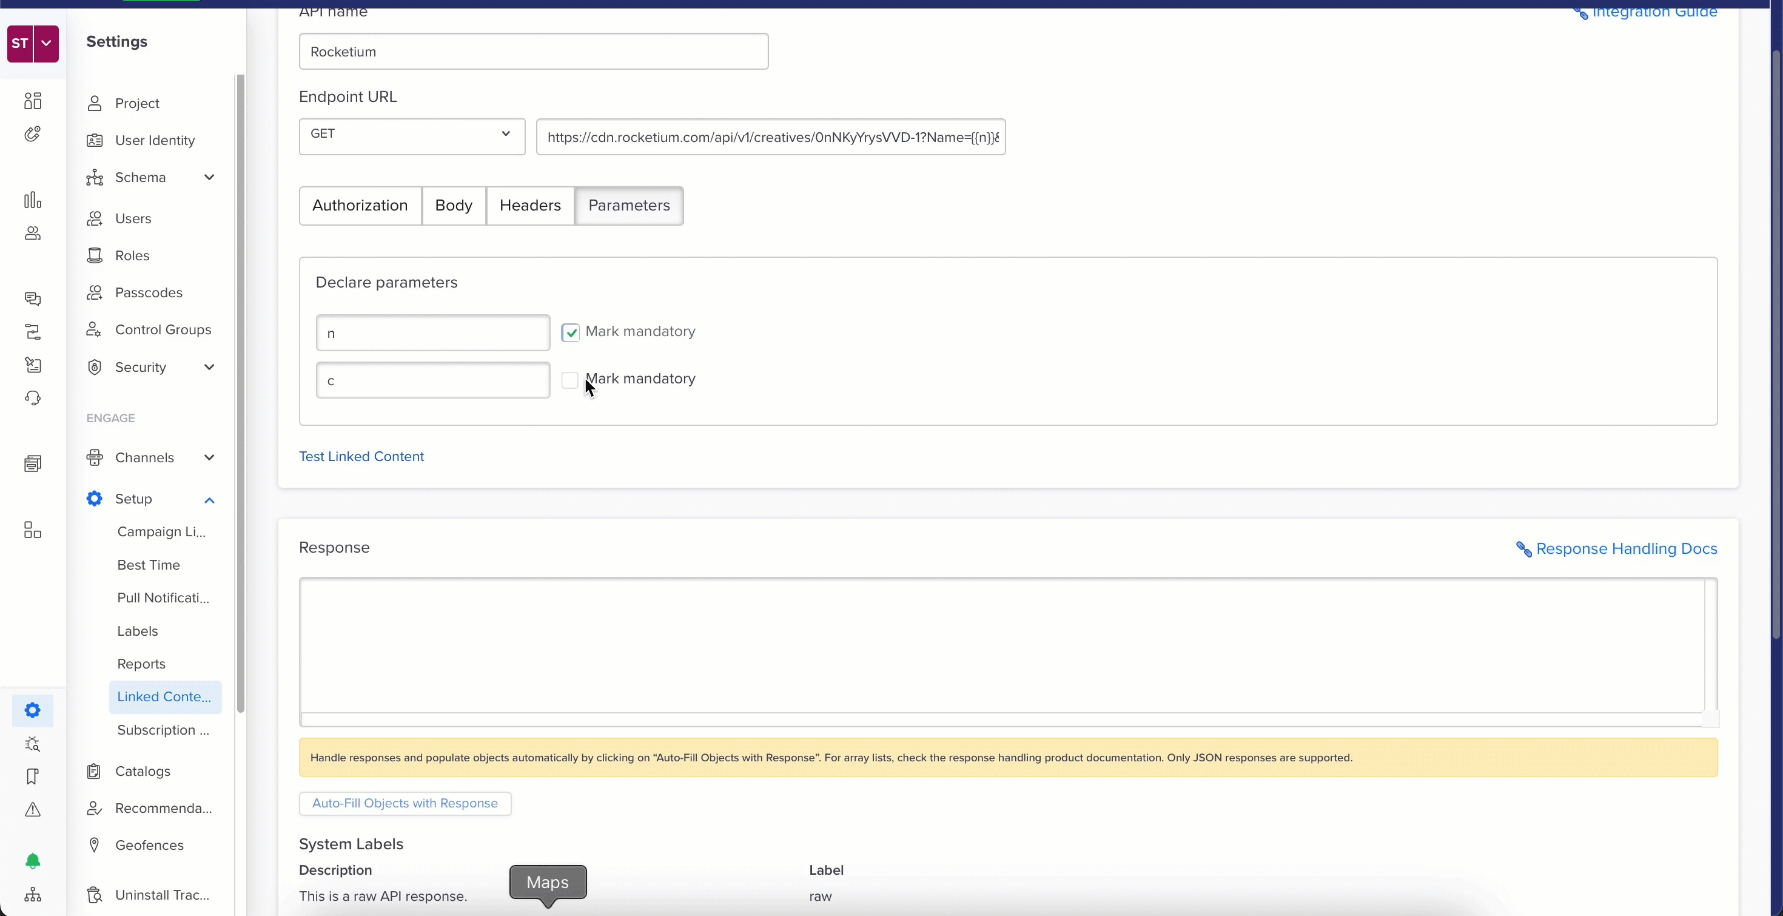
Task: Collapse the Setup section chevron
Action: click(209, 500)
